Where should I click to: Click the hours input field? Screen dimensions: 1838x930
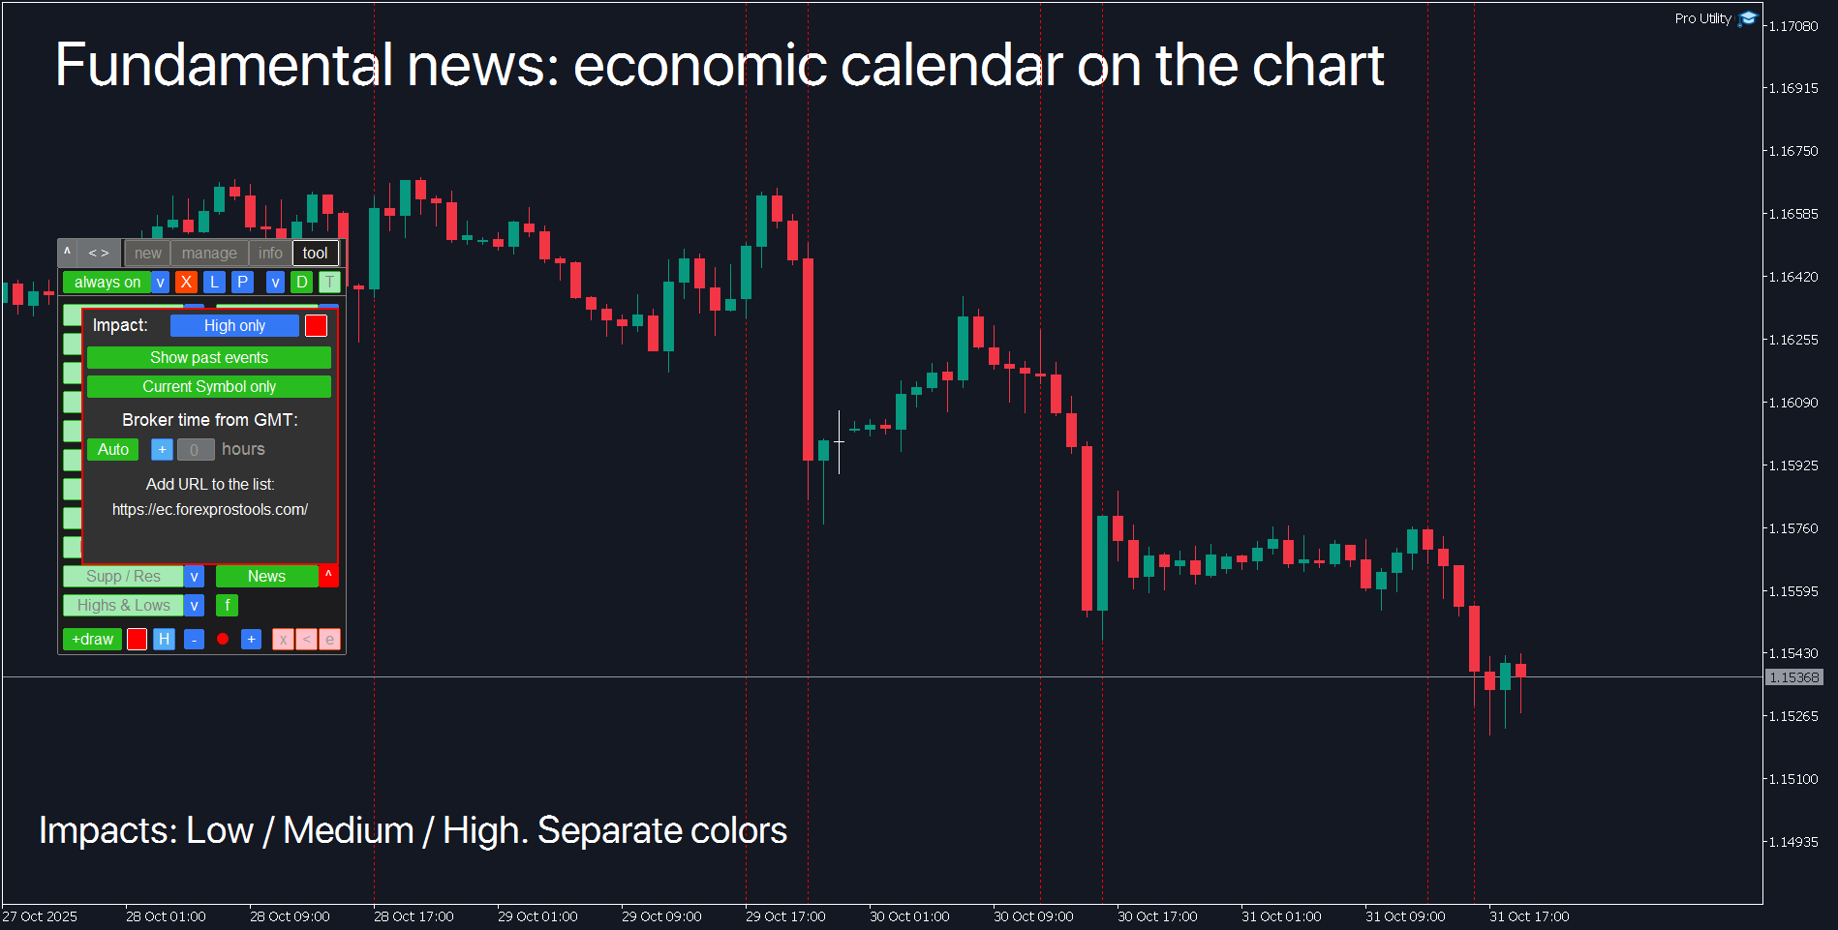click(196, 449)
